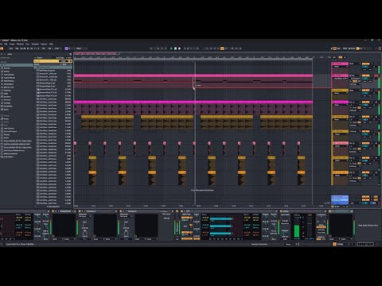Open User Library in browser Places
382x286 pixels.
(9, 128)
